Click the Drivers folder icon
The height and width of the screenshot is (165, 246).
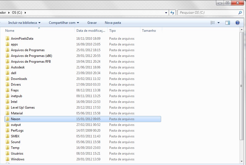coord(7,85)
